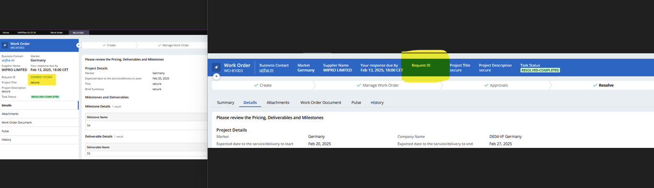Open Work Order Document horizontal tab
The height and width of the screenshot is (188, 654).
click(x=321, y=103)
